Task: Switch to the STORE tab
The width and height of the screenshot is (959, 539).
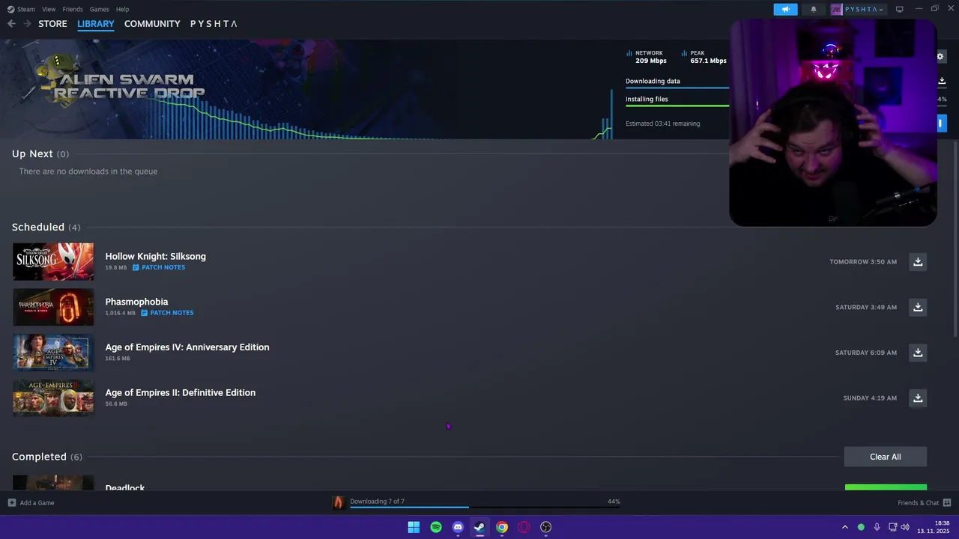Action: (x=52, y=24)
